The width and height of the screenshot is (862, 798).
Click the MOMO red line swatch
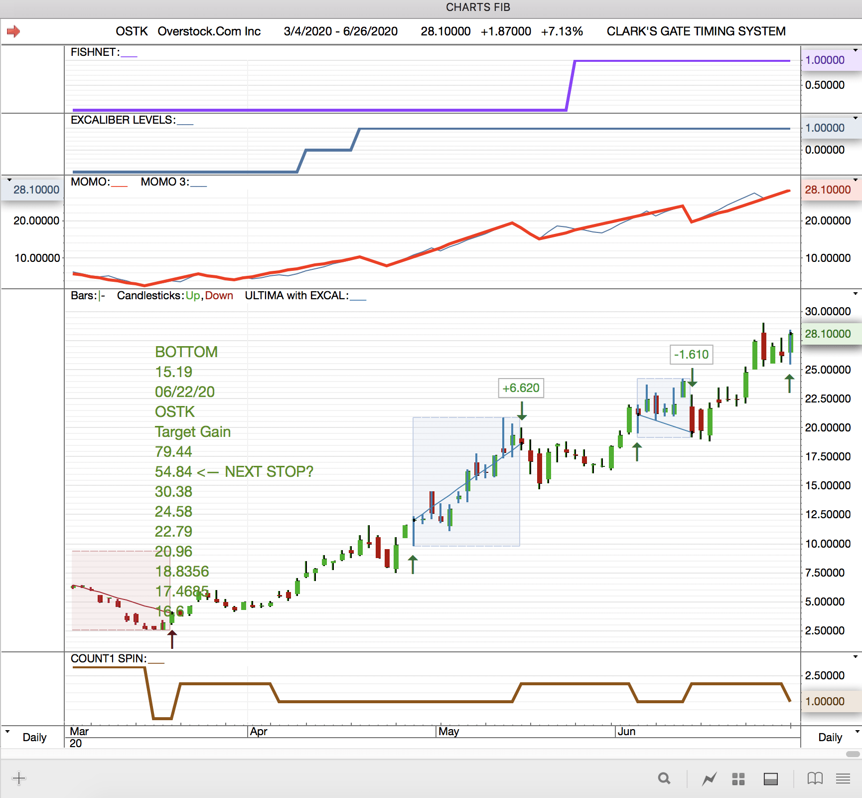[120, 186]
